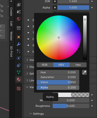Open the World properties globe icon
The height and width of the screenshot is (118, 97).
pos(19,19)
